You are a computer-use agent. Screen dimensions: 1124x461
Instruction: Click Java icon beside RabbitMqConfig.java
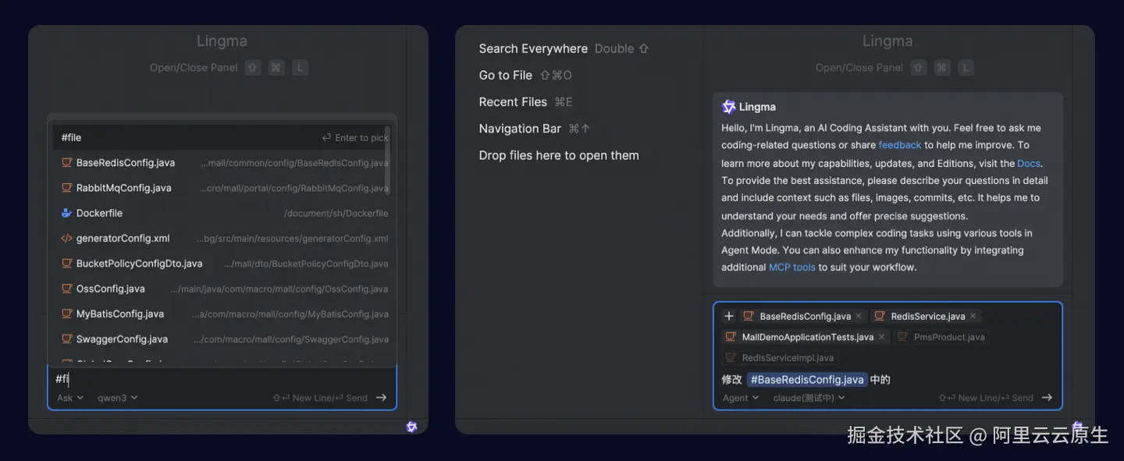pyautogui.click(x=66, y=188)
